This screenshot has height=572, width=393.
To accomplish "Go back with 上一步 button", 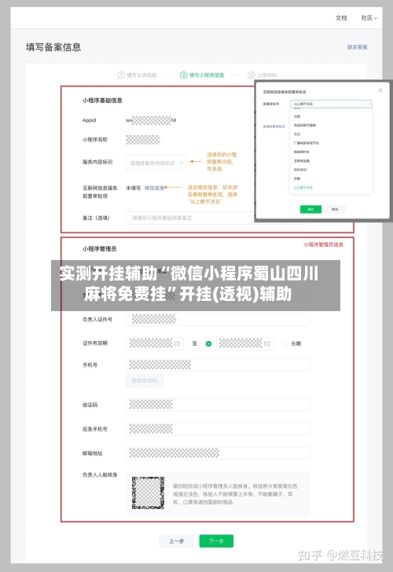I will pyautogui.click(x=177, y=541).
